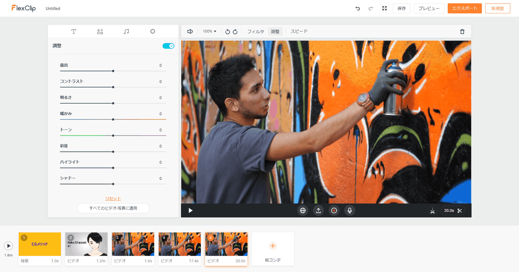Click the undo arrow in header
The image size is (519, 272).
tap(358, 9)
